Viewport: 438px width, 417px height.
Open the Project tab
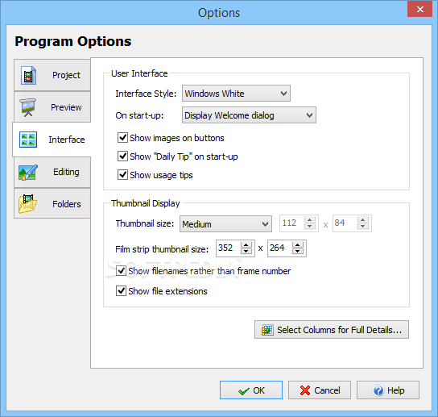tap(52, 75)
